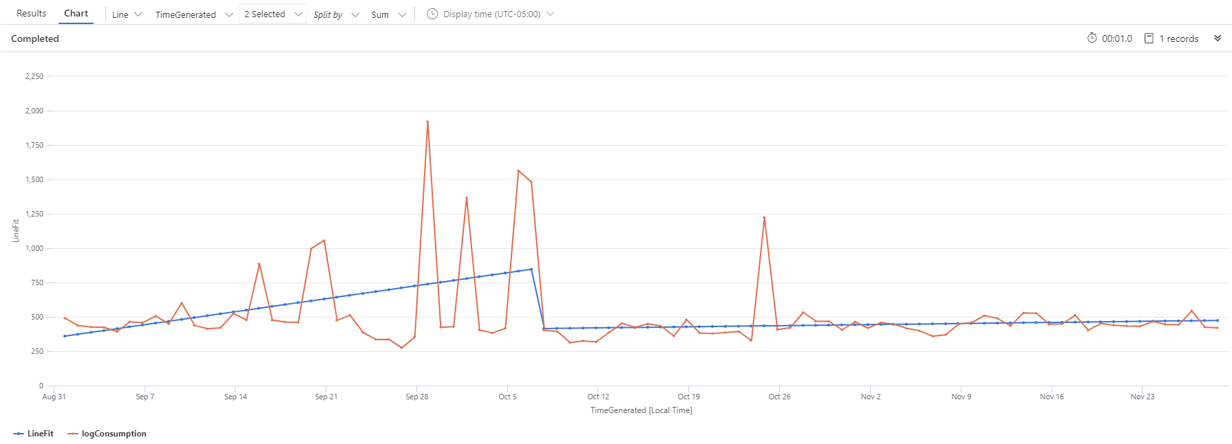Select the Chart tab

coord(76,12)
